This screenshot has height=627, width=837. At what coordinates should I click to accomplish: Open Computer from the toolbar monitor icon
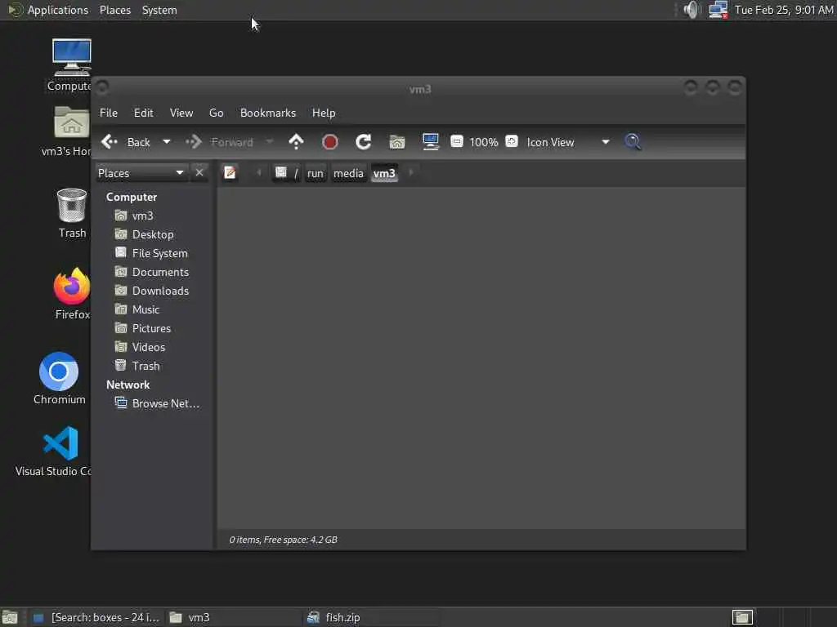pos(431,142)
